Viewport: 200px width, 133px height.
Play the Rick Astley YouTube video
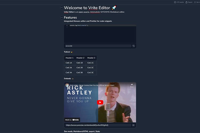pyautogui.click(x=100, y=102)
